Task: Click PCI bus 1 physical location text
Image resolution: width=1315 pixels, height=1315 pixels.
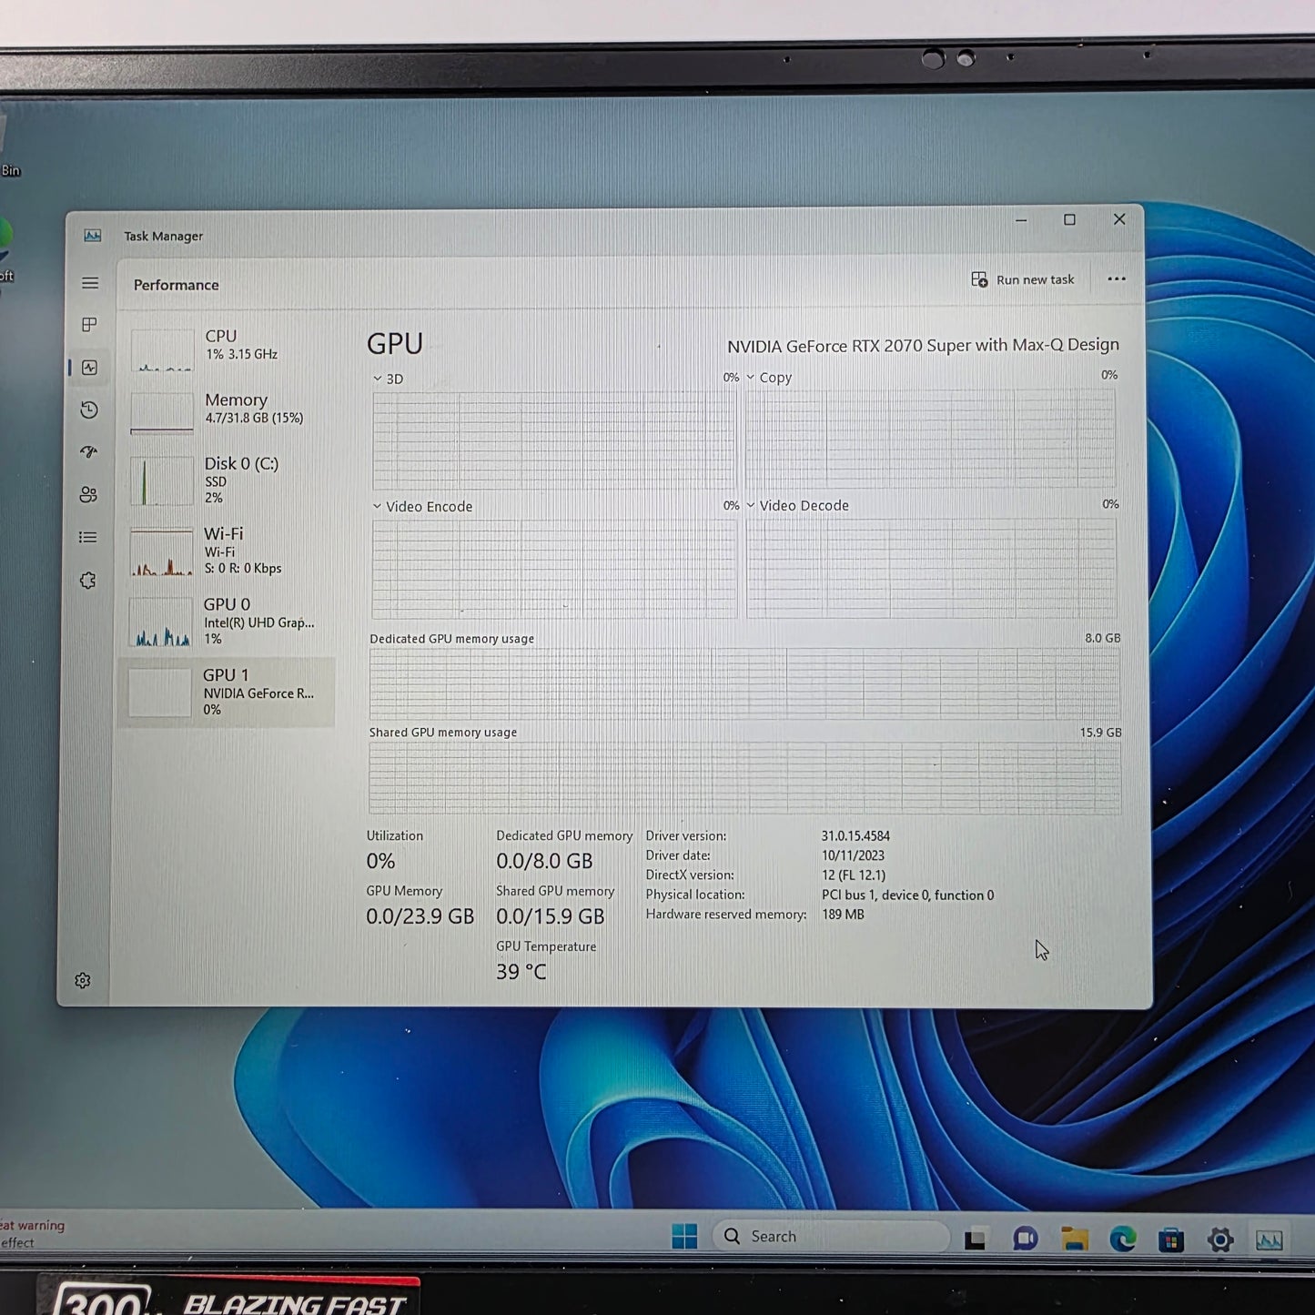Action: (907, 895)
